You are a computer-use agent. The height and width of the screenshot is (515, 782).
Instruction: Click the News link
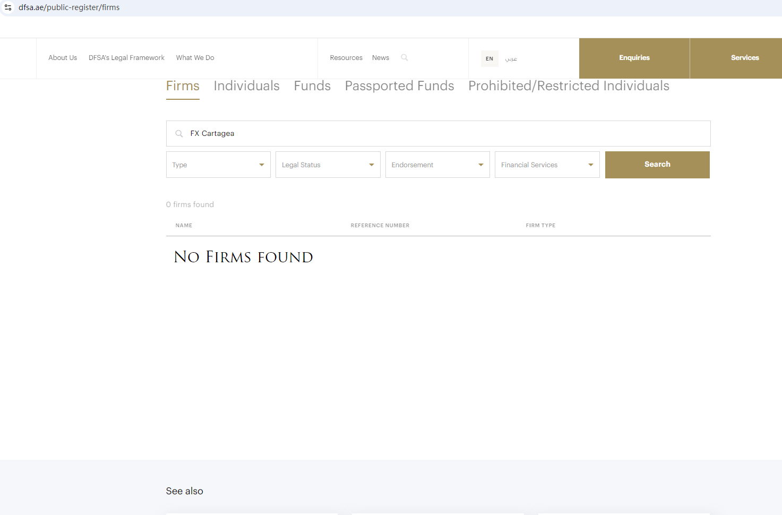tap(381, 58)
